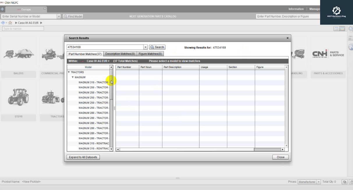The width and height of the screenshot is (353, 190).
Task: Click the Expand to All Datasets button
Action: (83, 157)
